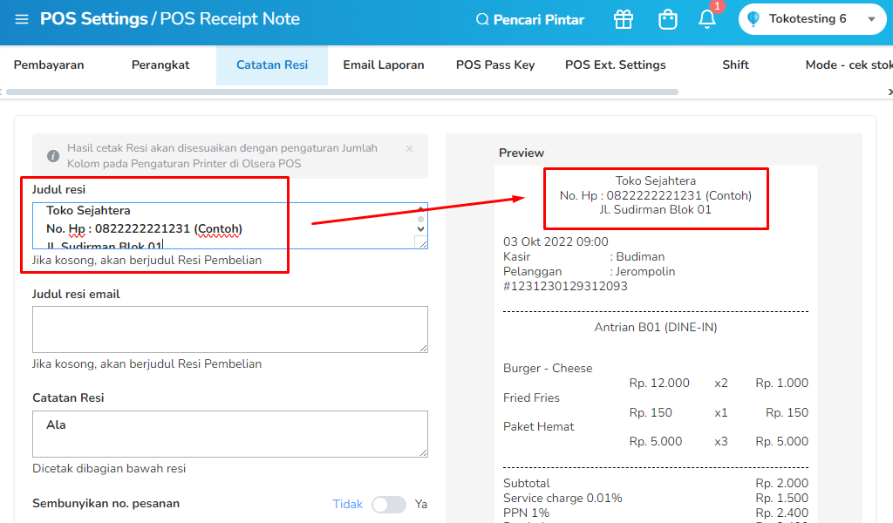Click 'Antrian B01 (DINE-IN)' in preview

[656, 327]
